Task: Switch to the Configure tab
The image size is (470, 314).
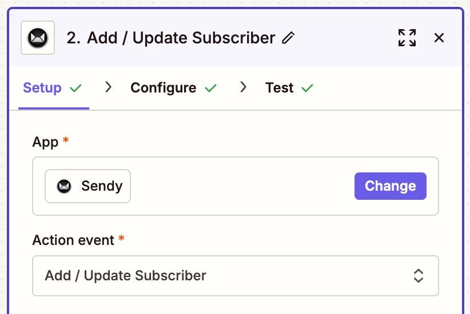Action: pos(163,88)
